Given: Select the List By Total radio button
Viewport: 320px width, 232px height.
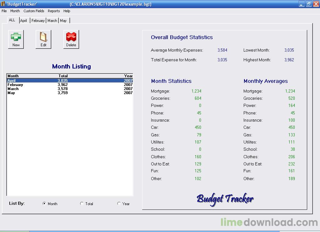Looking at the screenshot, I should pyautogui.click(x=82, y=204).
